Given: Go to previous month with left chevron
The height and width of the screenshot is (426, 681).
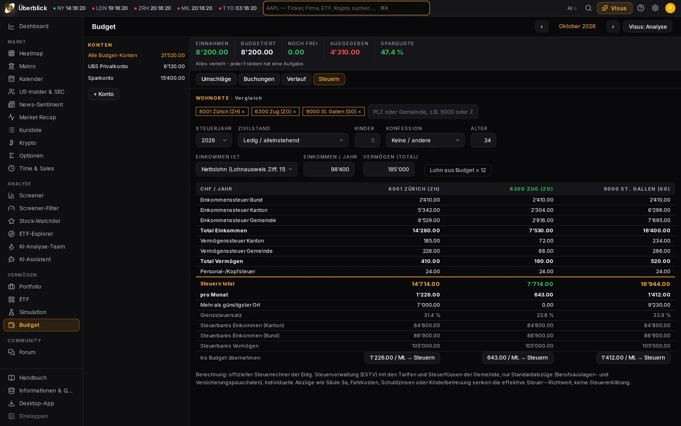Looking at the screenshot, I should pos(541,27).
